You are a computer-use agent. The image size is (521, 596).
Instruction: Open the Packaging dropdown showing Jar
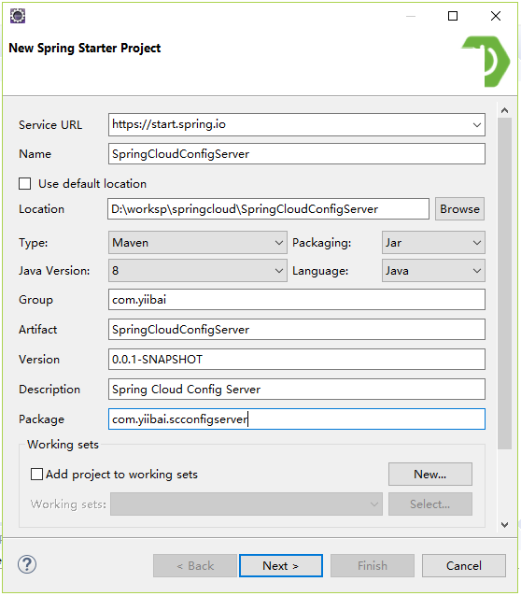pyautogui.click(x=433, y=243)
